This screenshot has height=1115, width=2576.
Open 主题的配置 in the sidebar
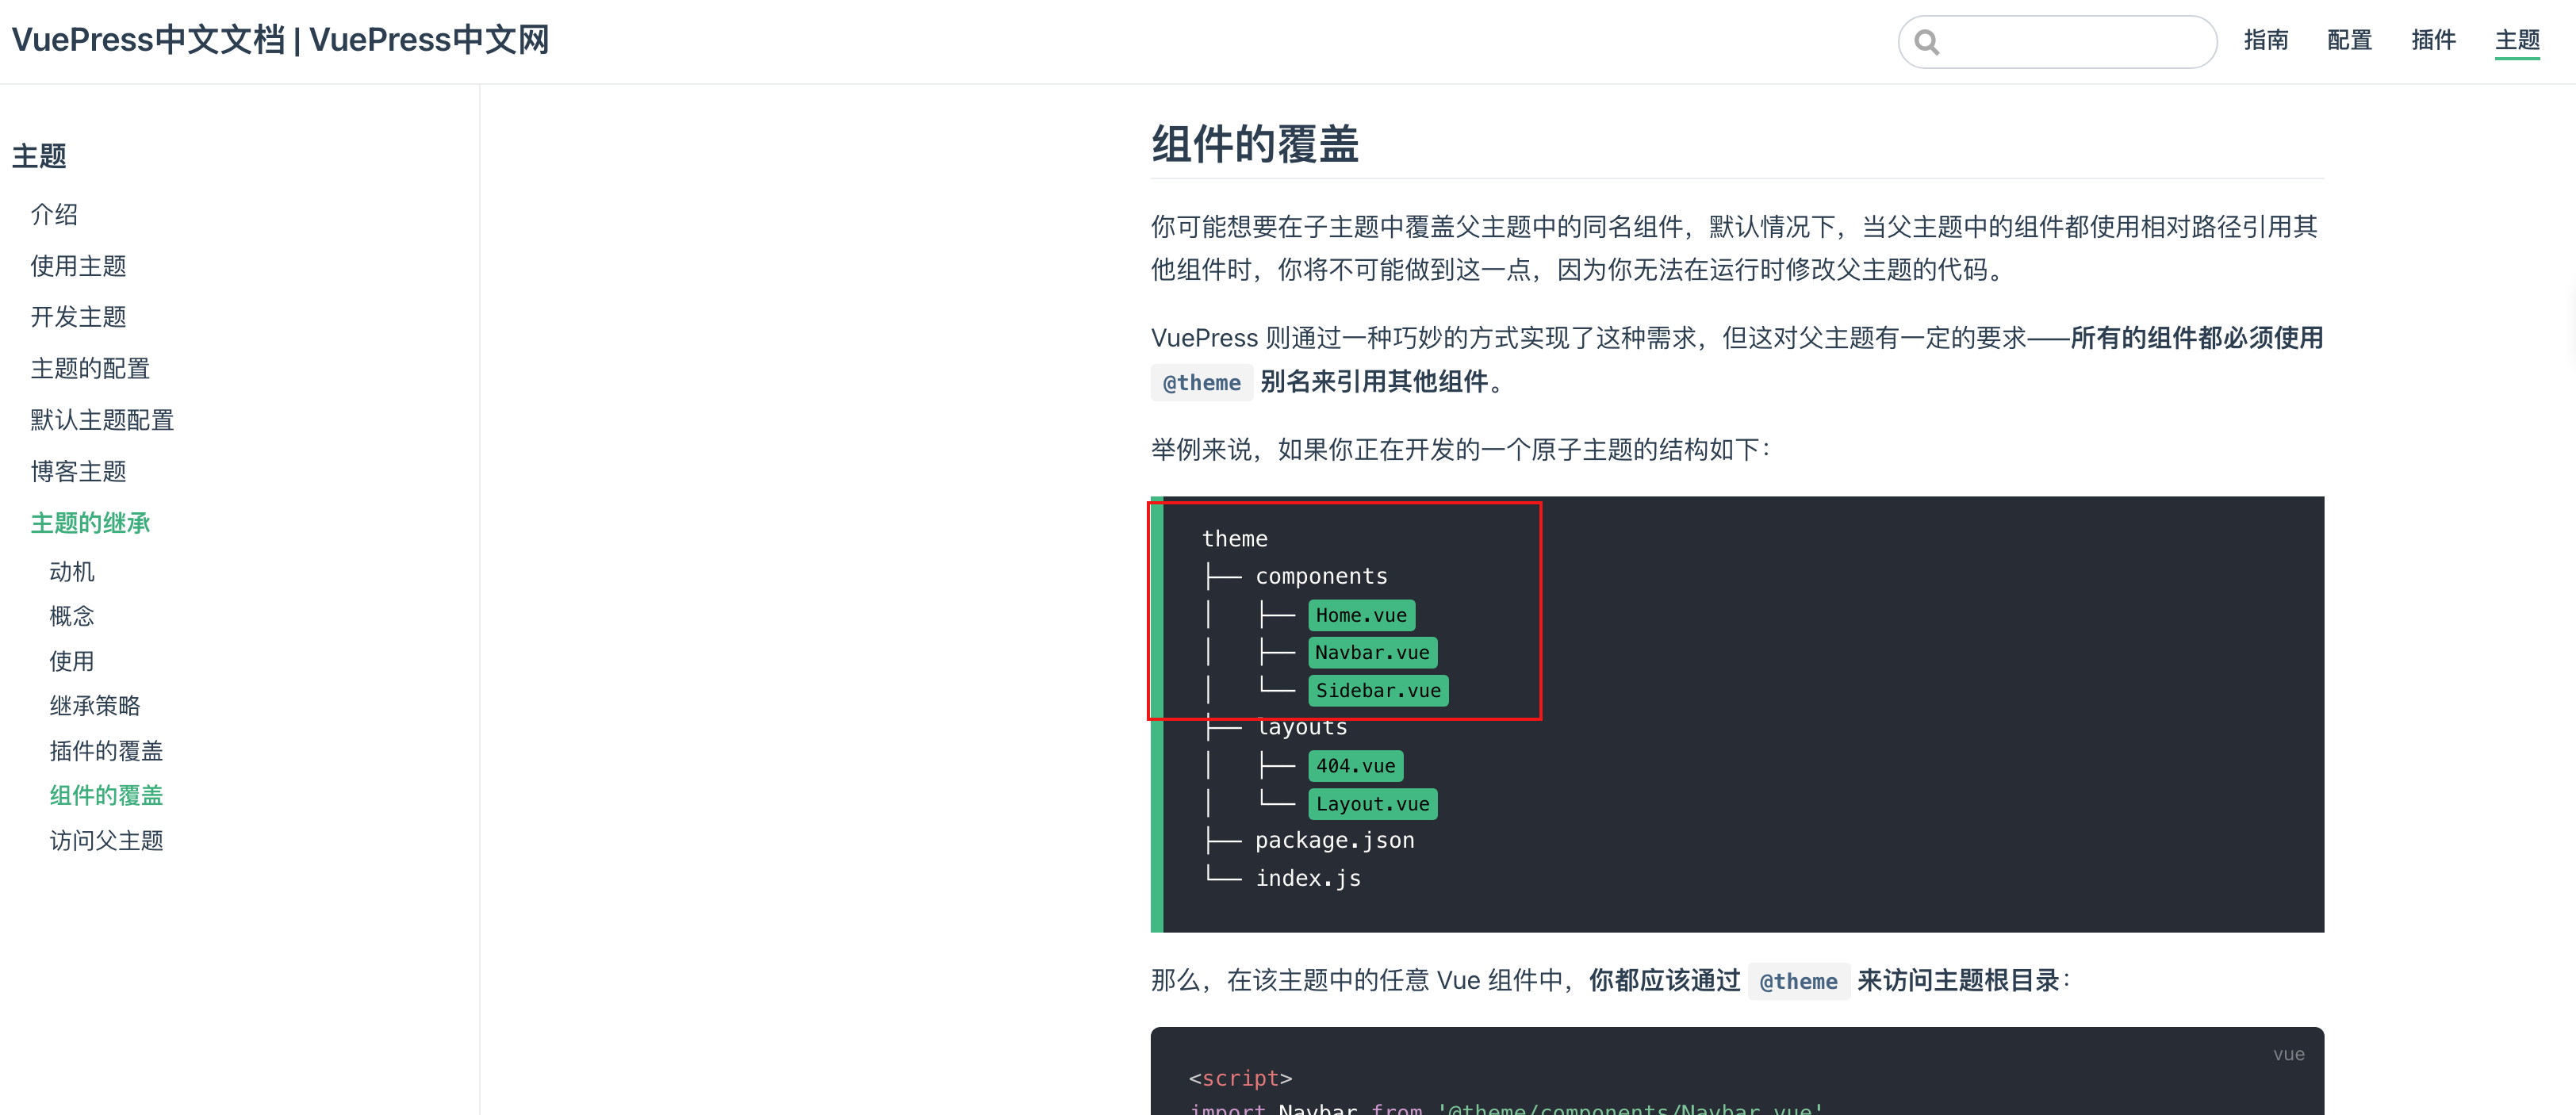(x=90, y=369)
